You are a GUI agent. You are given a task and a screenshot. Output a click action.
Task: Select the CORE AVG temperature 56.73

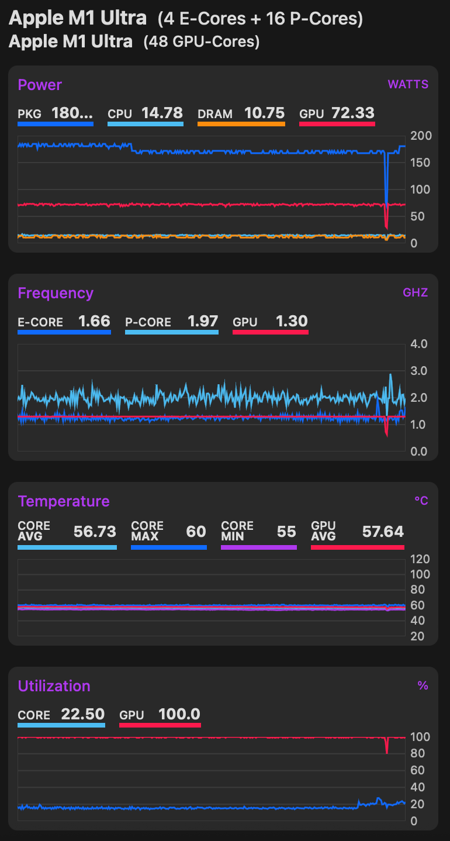[95, 532]
